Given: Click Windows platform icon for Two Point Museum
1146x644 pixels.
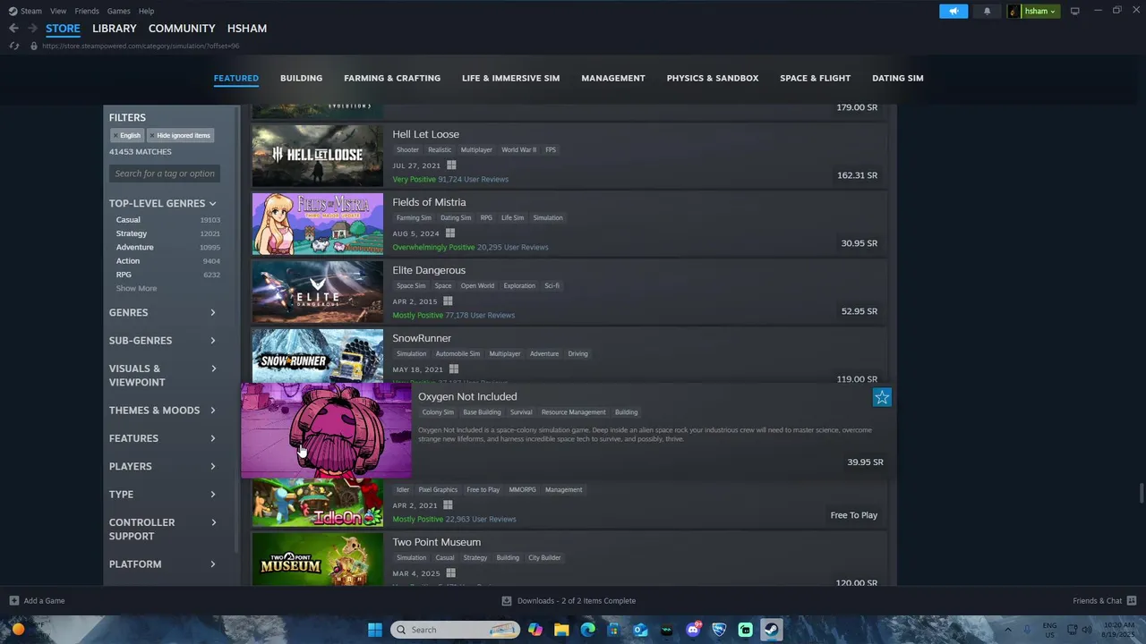Looking at the screenshot, I should pyautogui.click(x=450, y=572).
